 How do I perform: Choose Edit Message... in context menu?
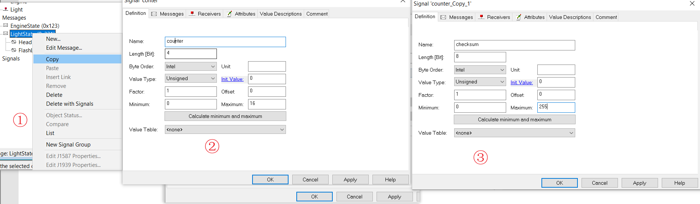click(77, 48)
